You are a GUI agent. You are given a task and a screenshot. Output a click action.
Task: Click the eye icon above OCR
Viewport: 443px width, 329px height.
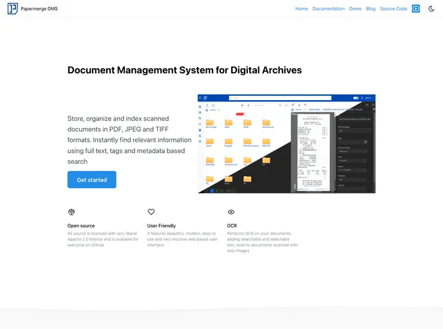[231, 211]
